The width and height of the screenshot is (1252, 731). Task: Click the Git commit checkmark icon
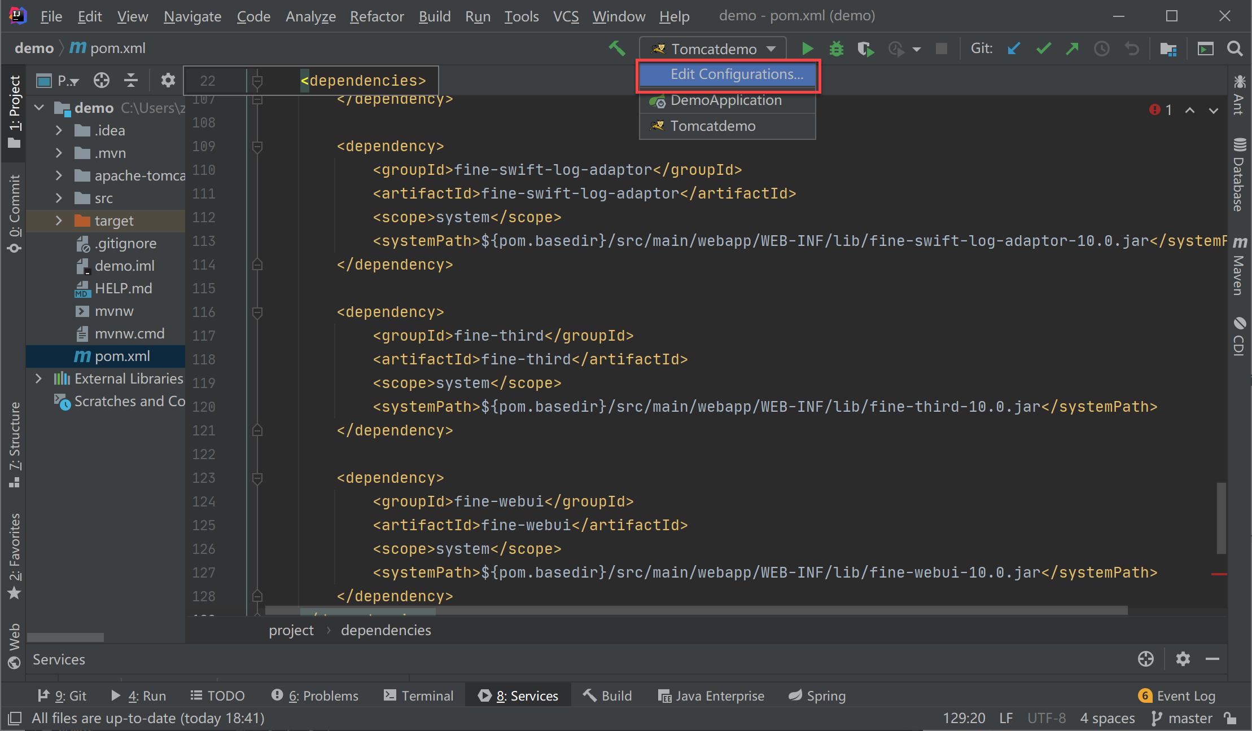pyautogui.click(x=1043, y=49)
